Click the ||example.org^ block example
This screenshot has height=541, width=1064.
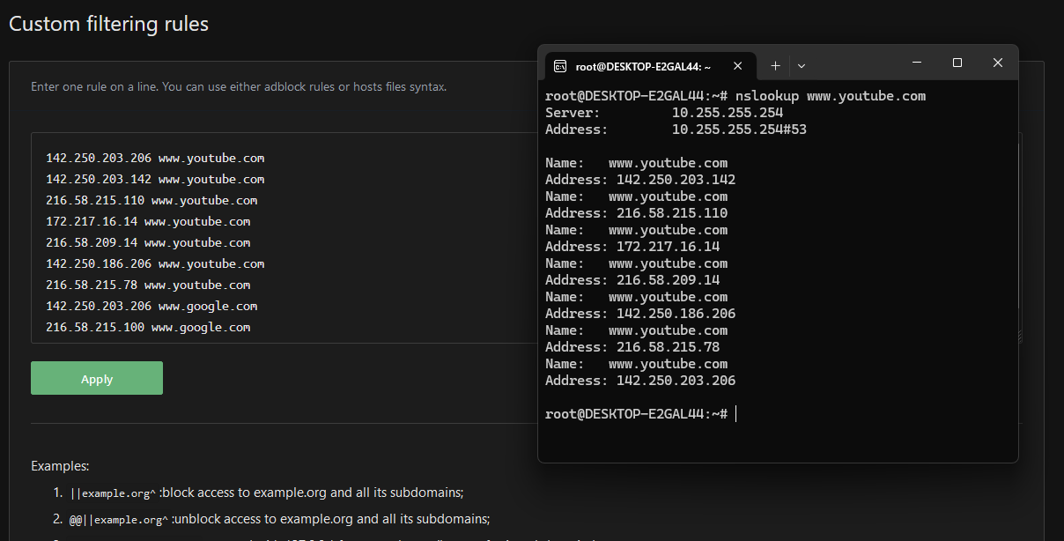266,493
